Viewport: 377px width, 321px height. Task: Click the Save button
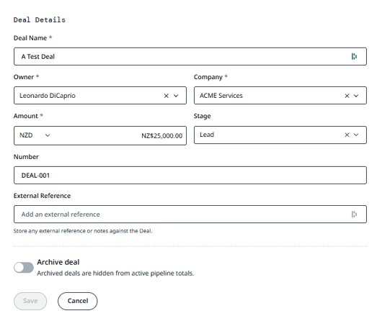point(30,301)
